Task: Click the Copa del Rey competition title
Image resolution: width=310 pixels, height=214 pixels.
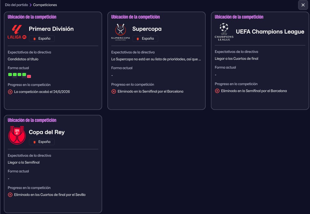Action: pyautogui.click(x=47, y=132)
